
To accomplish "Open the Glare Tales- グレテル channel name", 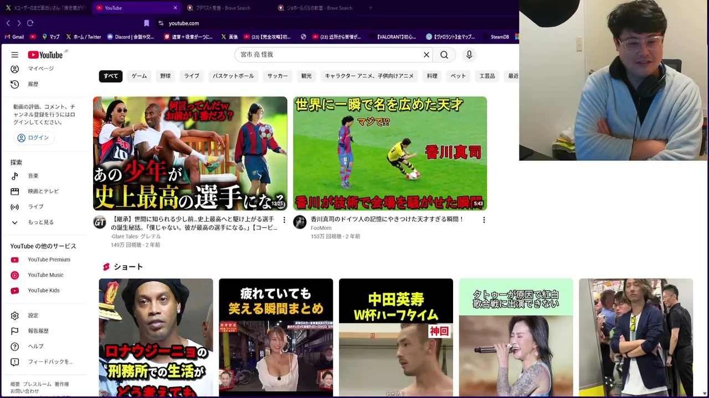I will 136,237.
